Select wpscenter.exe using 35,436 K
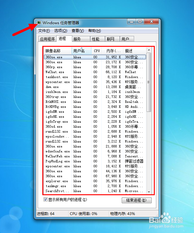The width and height of the screenshot is (194, 233). point(95,82)
